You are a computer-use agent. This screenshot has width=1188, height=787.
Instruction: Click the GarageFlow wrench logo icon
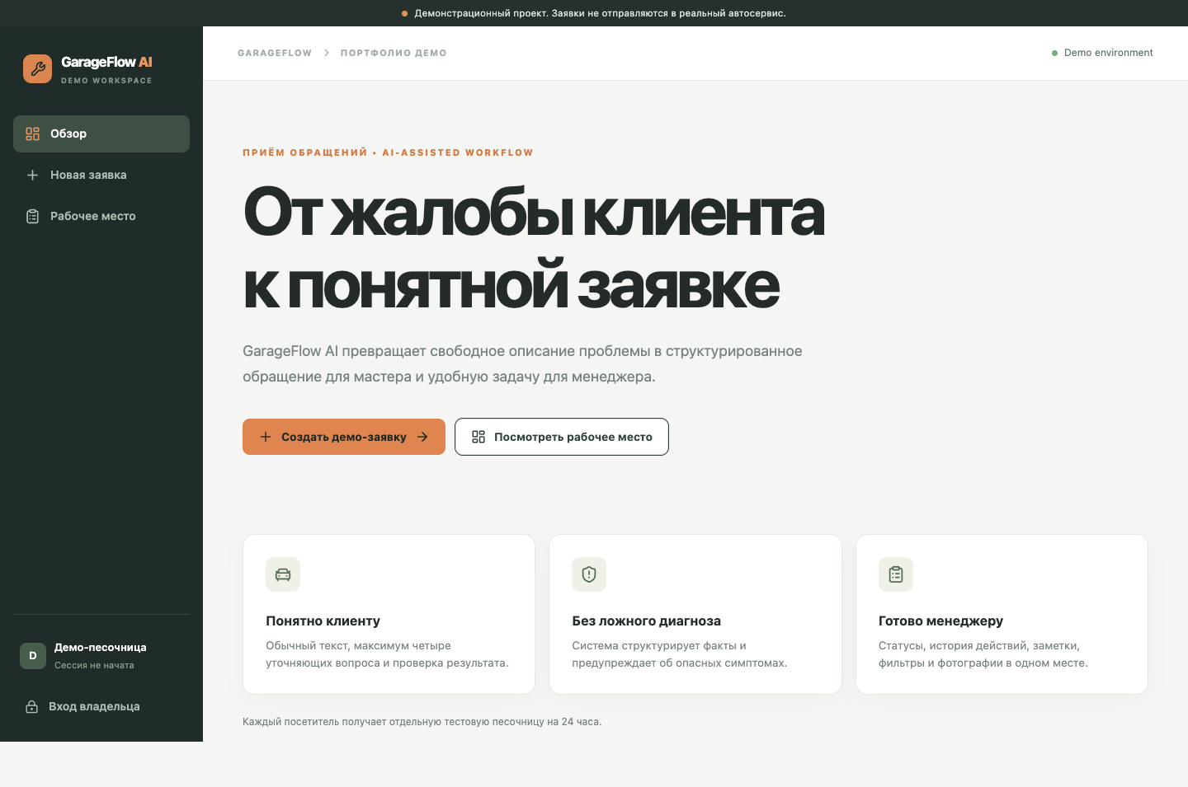pyautogui.click(x=37, y=69)
